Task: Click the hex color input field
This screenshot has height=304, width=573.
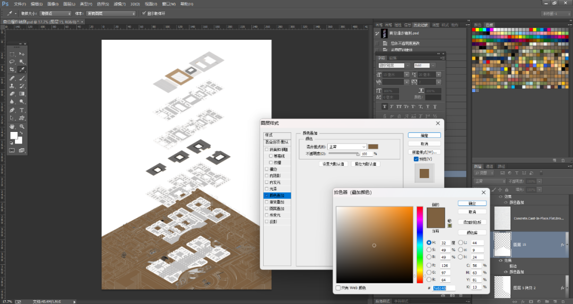Action: click(444, 288)
